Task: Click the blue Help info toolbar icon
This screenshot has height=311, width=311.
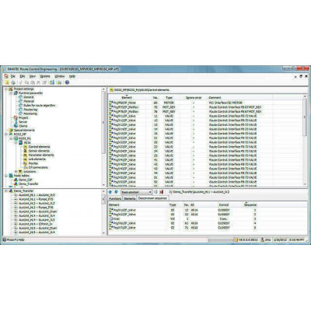Action: click(x=67, y=82)
